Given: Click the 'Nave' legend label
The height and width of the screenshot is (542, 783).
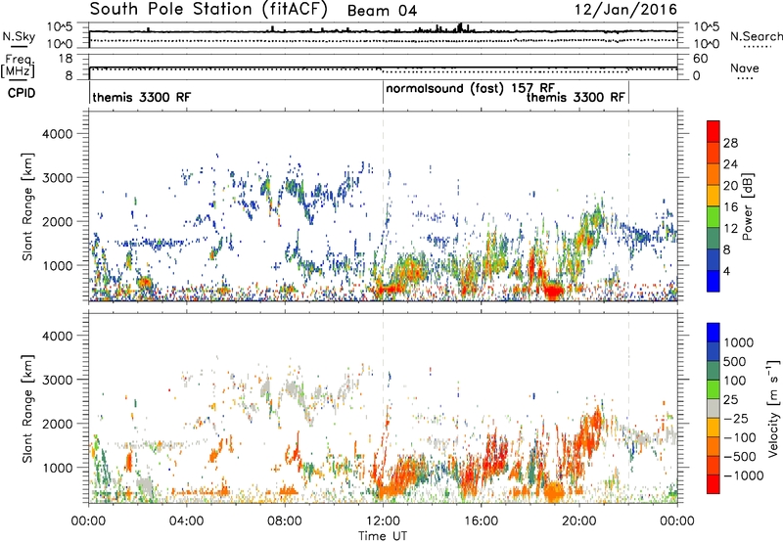Looking at the screenshot, I should (x=744, y=68).
